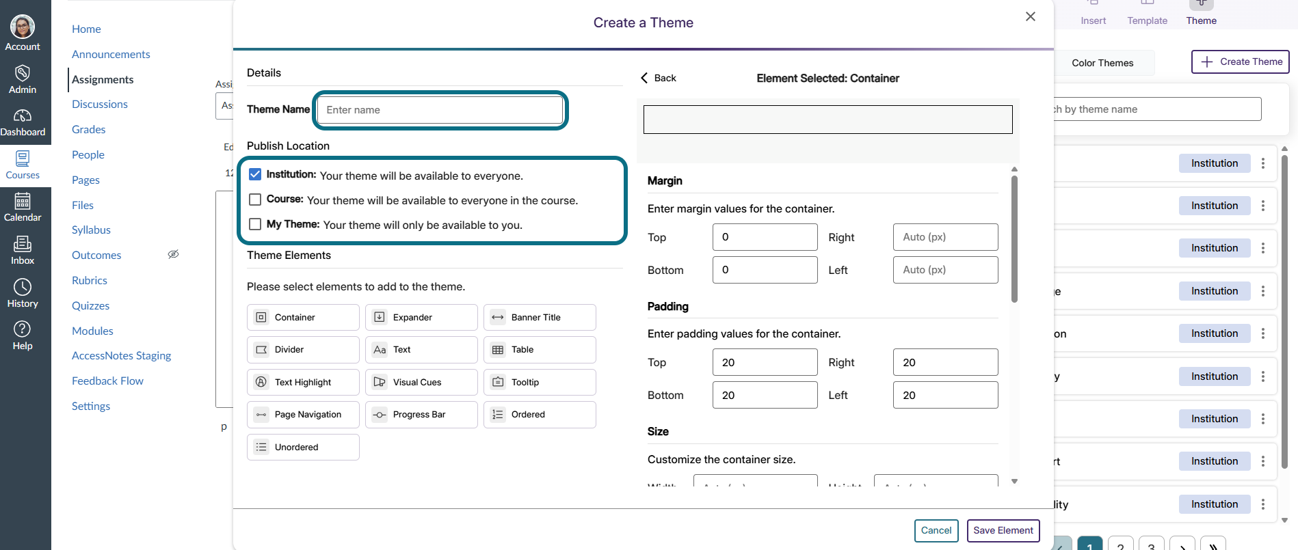Add the Text element
The height and width of the screenshot is (550, 1298).
pos(421,350)
